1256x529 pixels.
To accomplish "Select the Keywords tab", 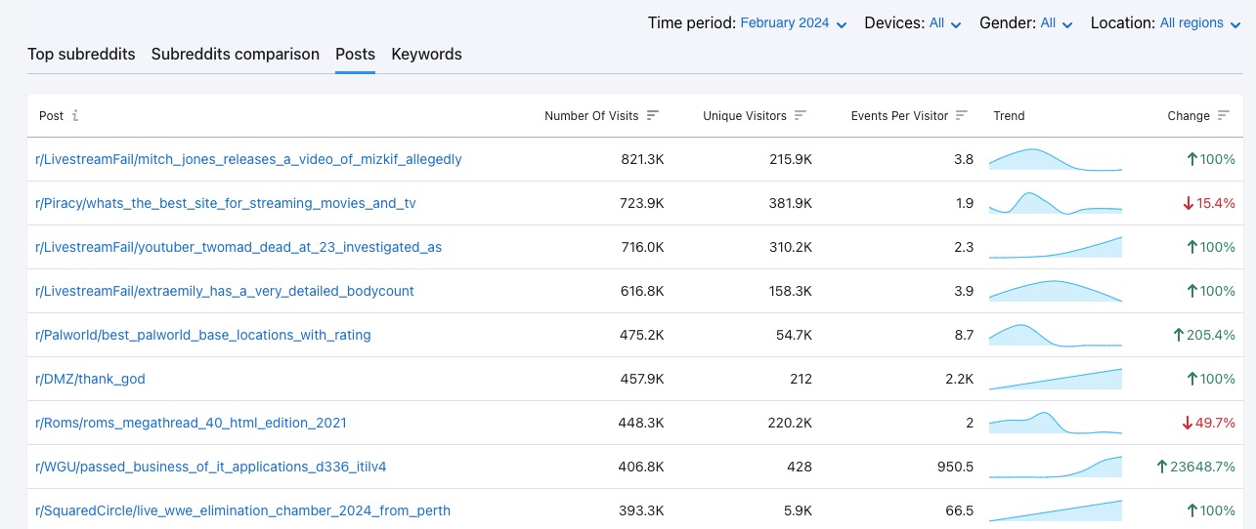I will coord(426,54).
